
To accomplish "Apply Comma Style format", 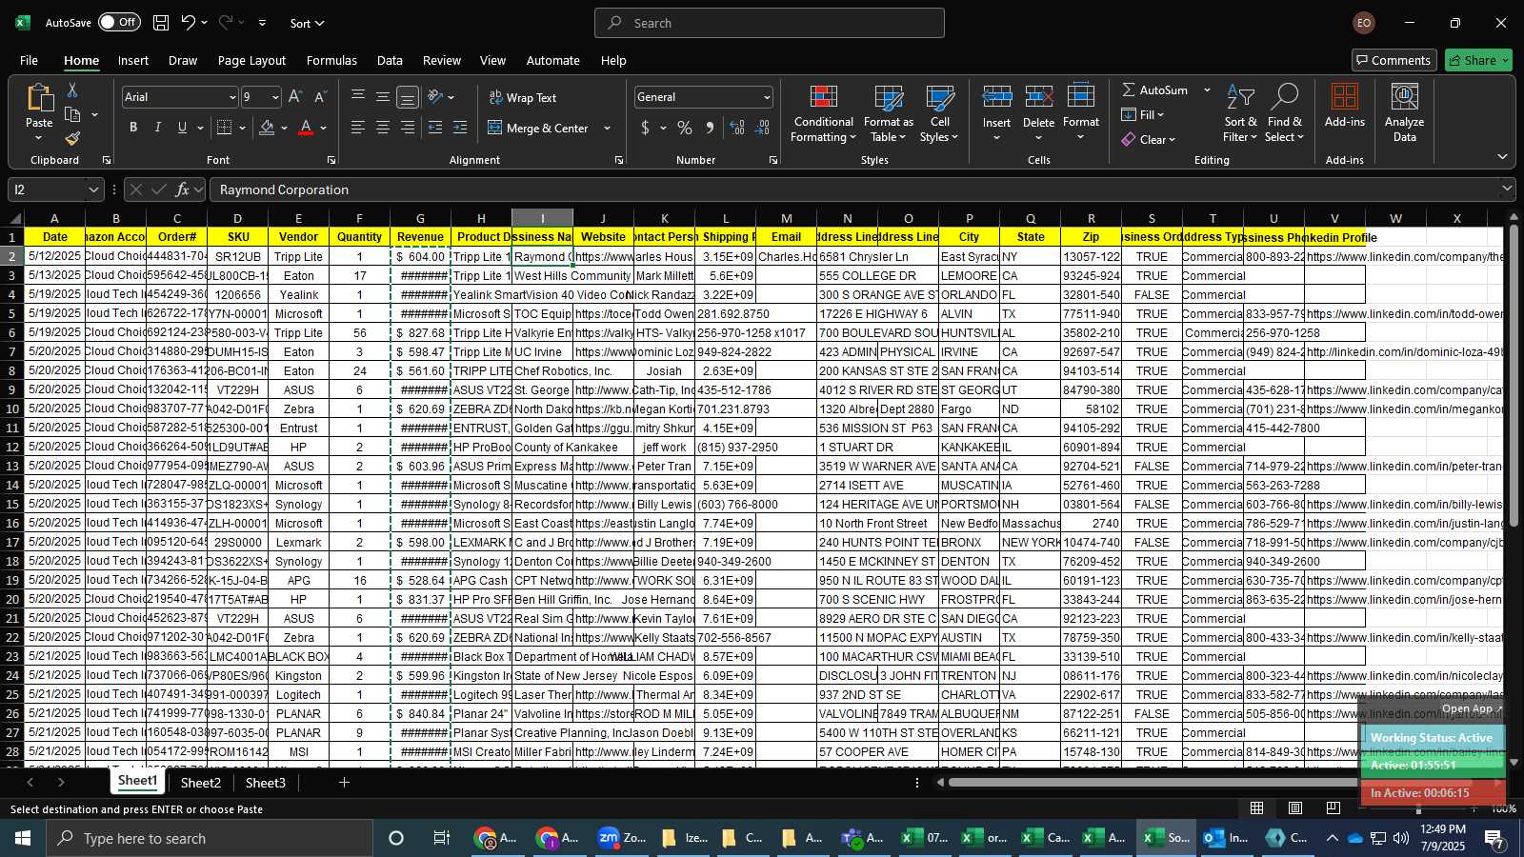I will tap(710, 128).
